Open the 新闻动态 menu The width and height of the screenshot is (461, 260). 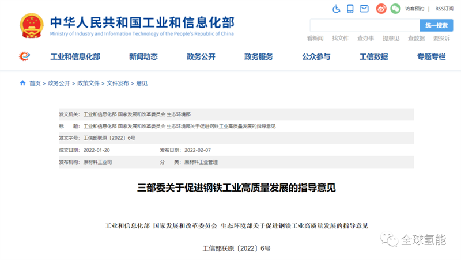point(143,56)
